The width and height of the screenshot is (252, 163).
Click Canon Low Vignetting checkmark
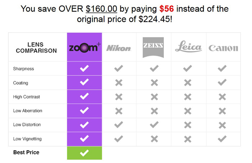point(222,139)
